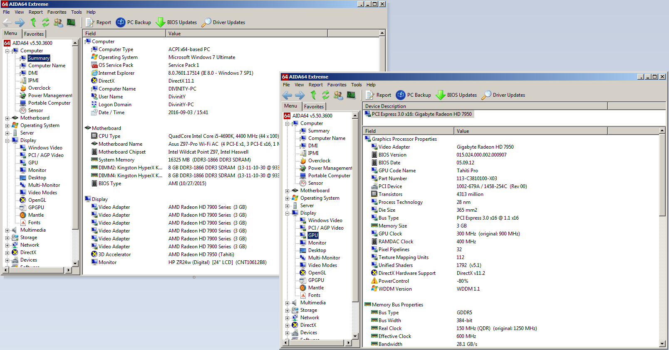Select GPGPU in the right window tree
The width and height of the screenshot is (669, 350).
316,280
